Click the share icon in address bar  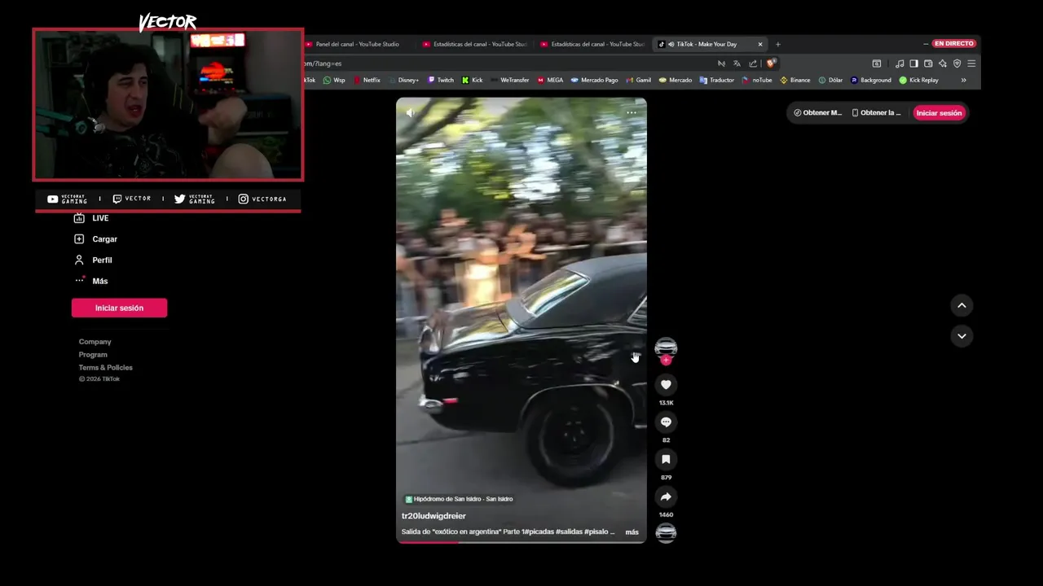coord(753,63)
